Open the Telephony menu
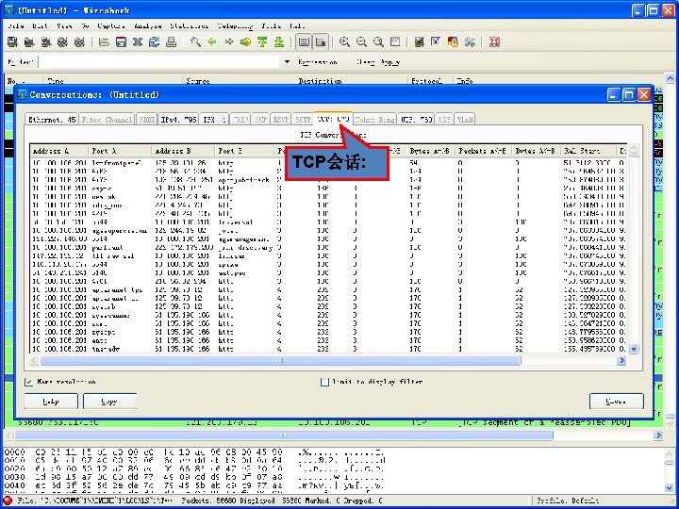Image resolution: width=679 pixels, height=509 pixels. point(235,26)
